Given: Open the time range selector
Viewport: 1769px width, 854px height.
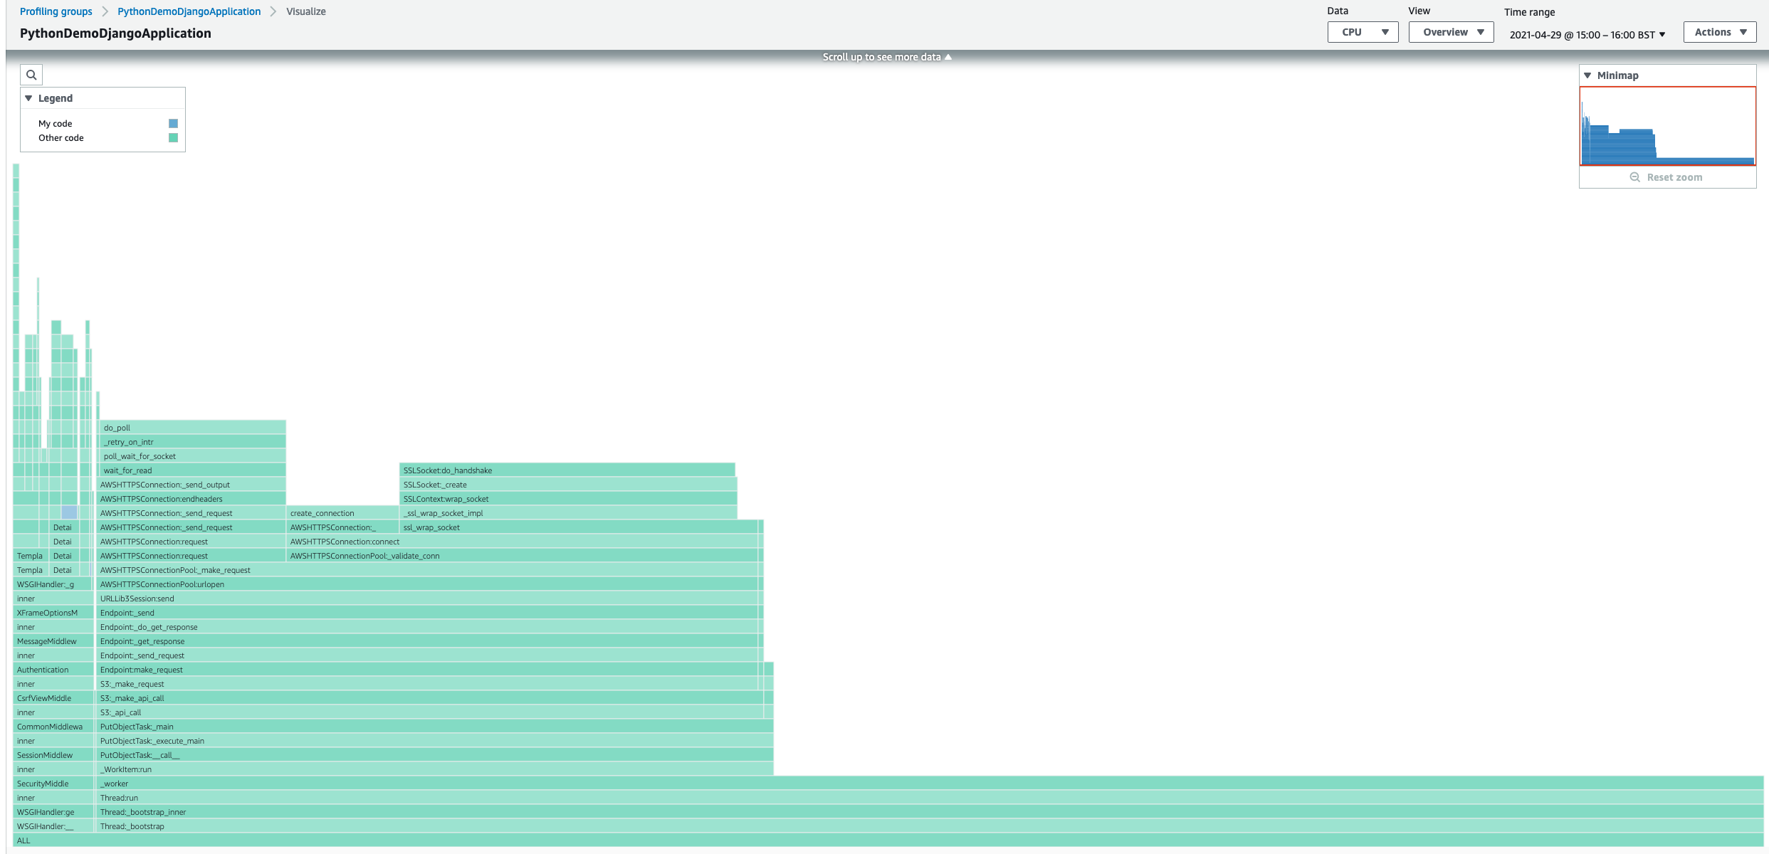Looking at the screenshot, I should [1587, 35].
